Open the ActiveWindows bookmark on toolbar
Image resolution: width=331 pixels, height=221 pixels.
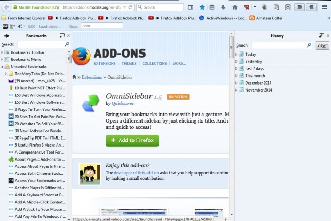tap(223, 18)
